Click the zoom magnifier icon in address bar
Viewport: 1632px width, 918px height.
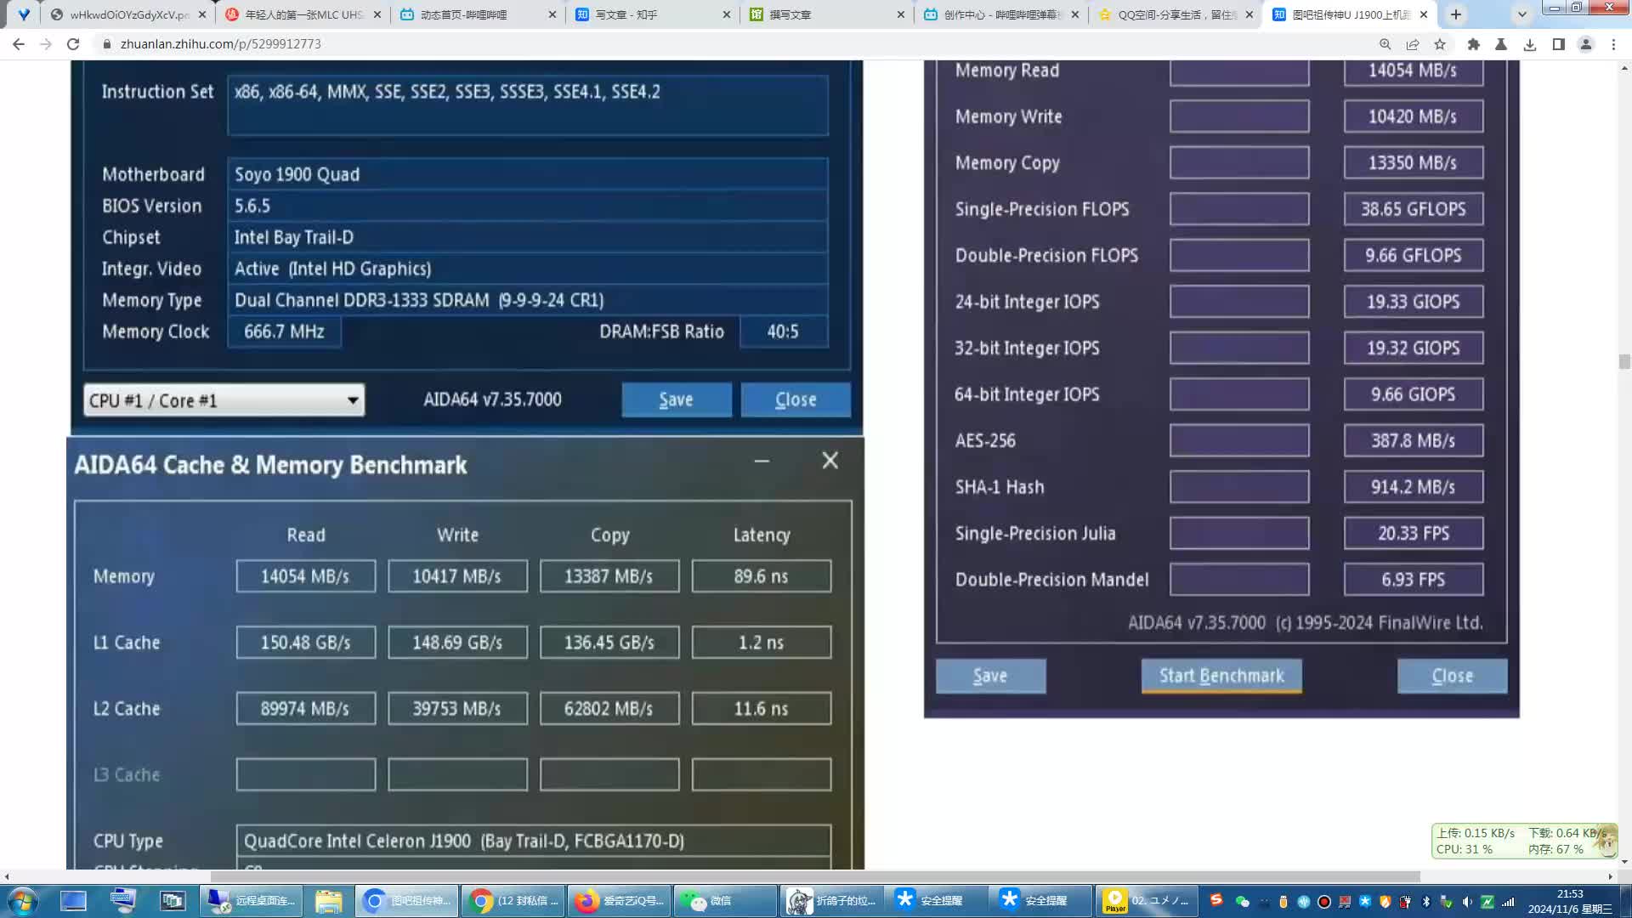1385,44
